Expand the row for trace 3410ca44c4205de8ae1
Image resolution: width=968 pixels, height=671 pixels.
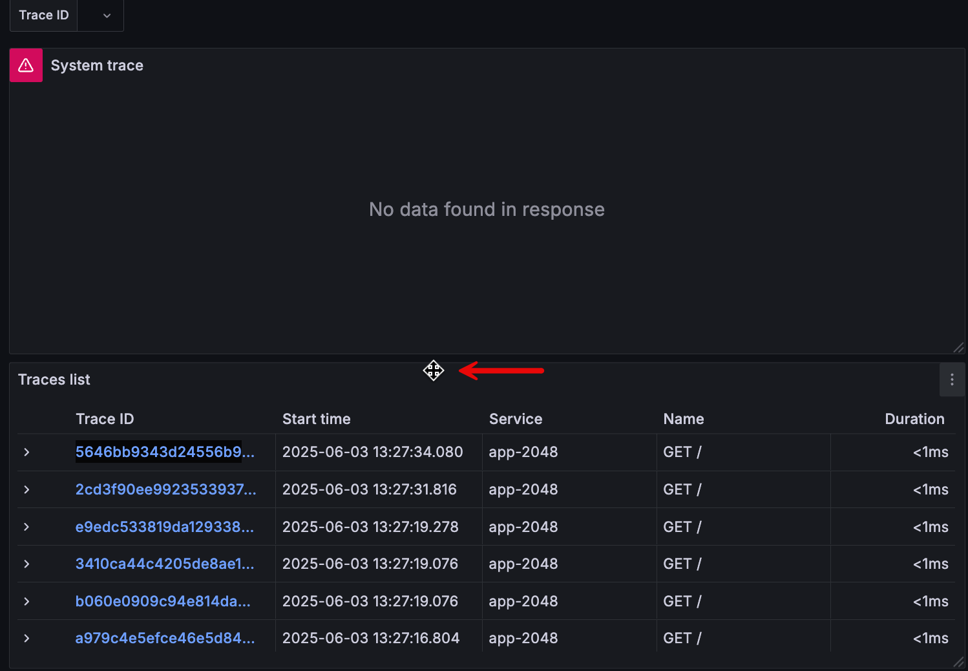pyautogui.click(x=26, y=564)
